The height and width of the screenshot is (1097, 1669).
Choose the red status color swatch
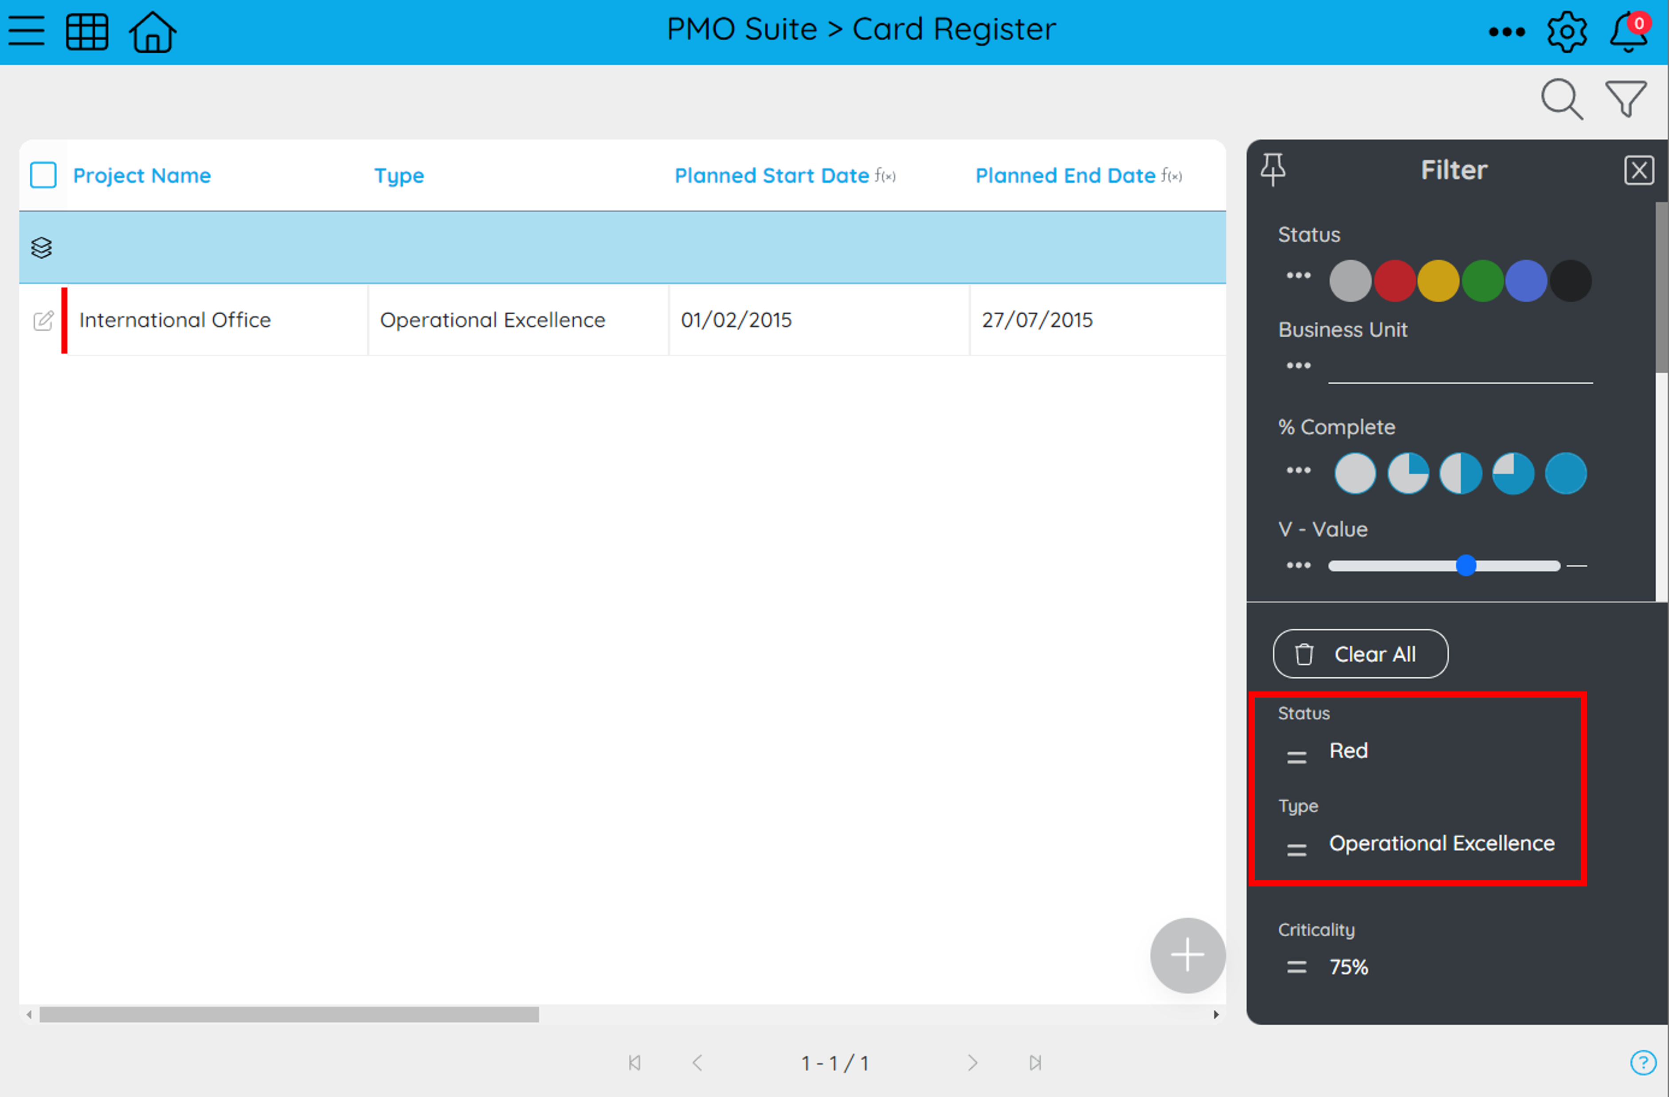[x=1394, y=281]
